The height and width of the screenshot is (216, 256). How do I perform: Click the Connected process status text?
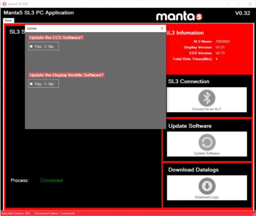click(x=52, y=180)
